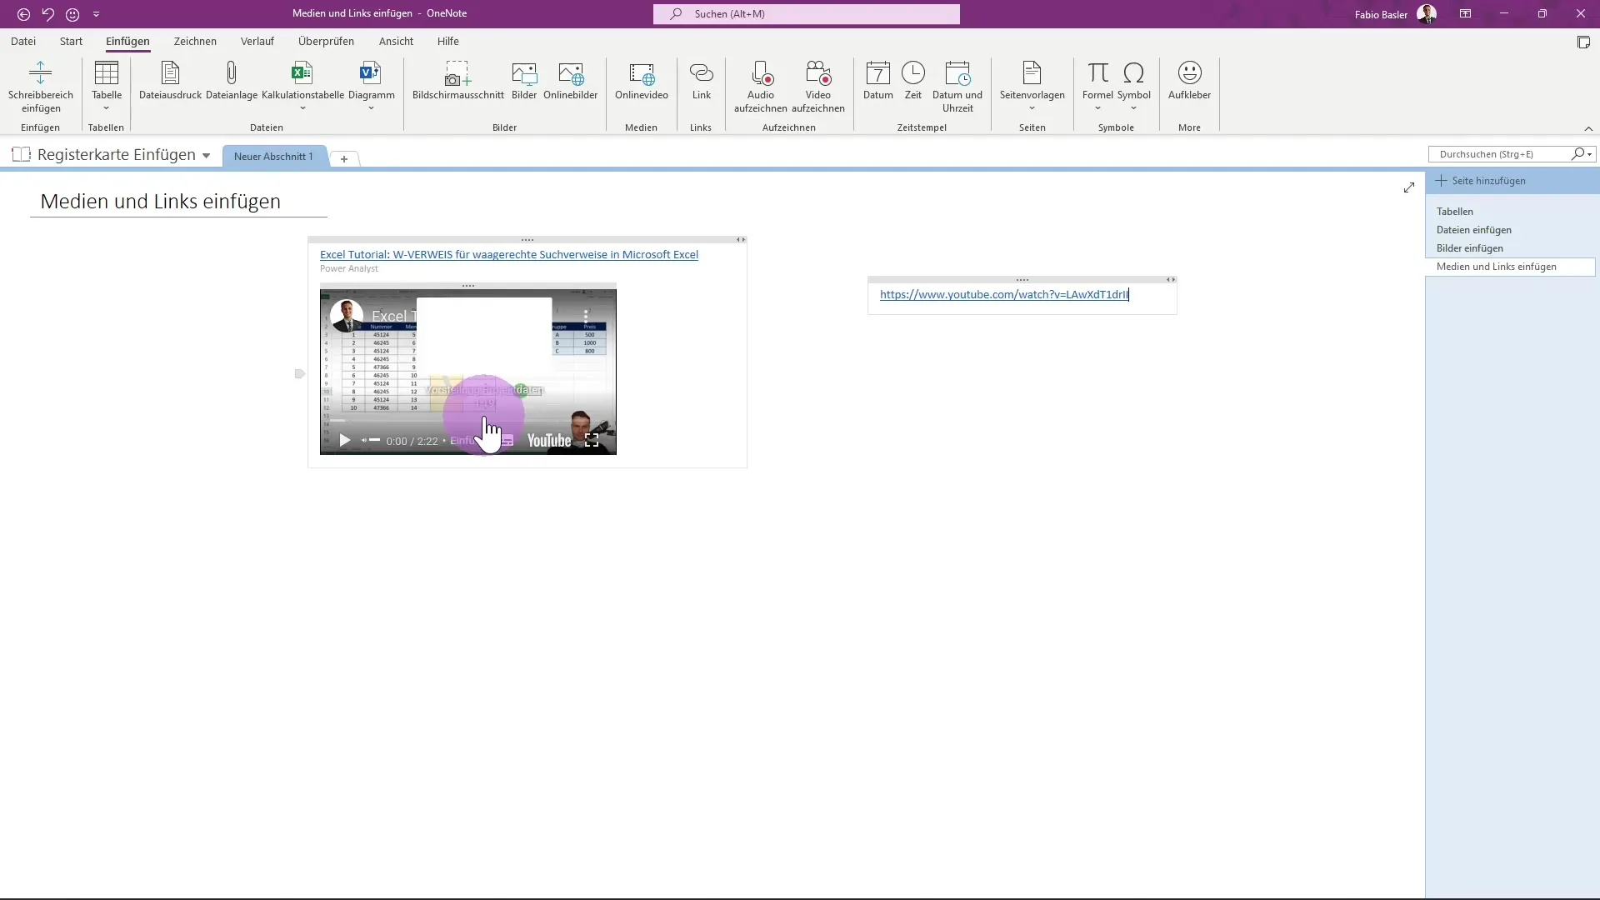Insert Datum und Uhrzeit stamp
This screenshot has width=1600, height=900.
957,73
